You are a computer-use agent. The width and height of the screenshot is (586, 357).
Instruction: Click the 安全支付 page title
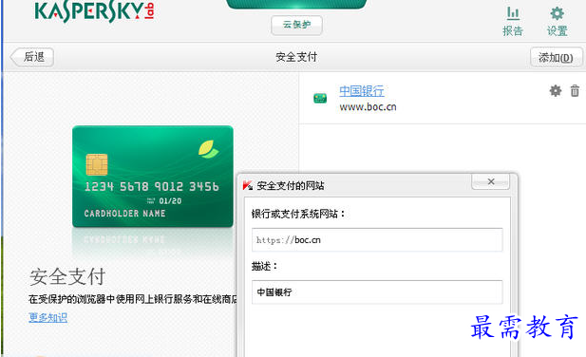[296, 57]
